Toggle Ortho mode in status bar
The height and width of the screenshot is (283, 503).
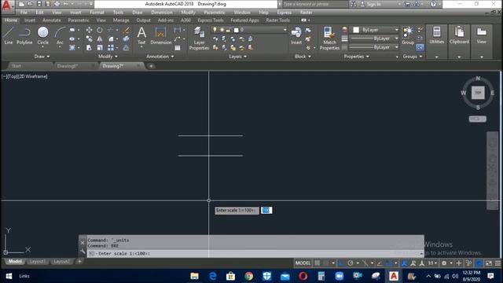click(x=341, y=263)
